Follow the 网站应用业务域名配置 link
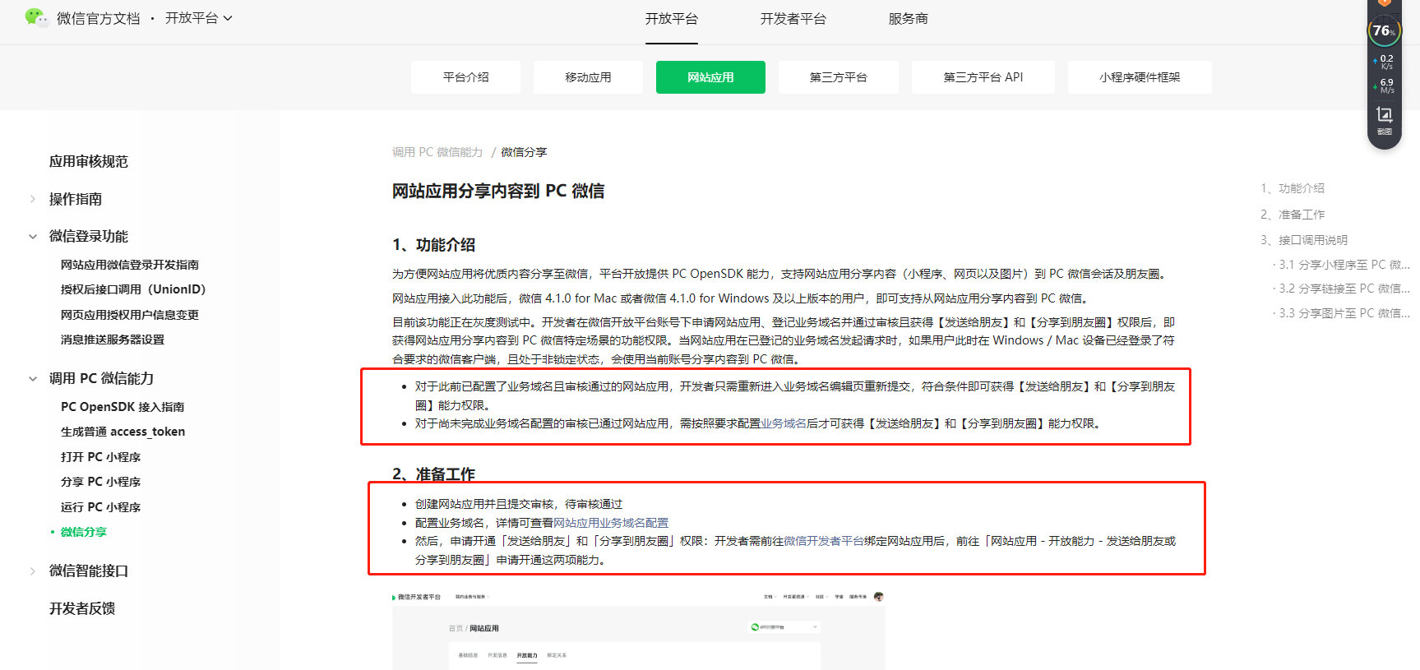Image resolution: width=1420 pixels, height=670 pixels. click(611, 523)
